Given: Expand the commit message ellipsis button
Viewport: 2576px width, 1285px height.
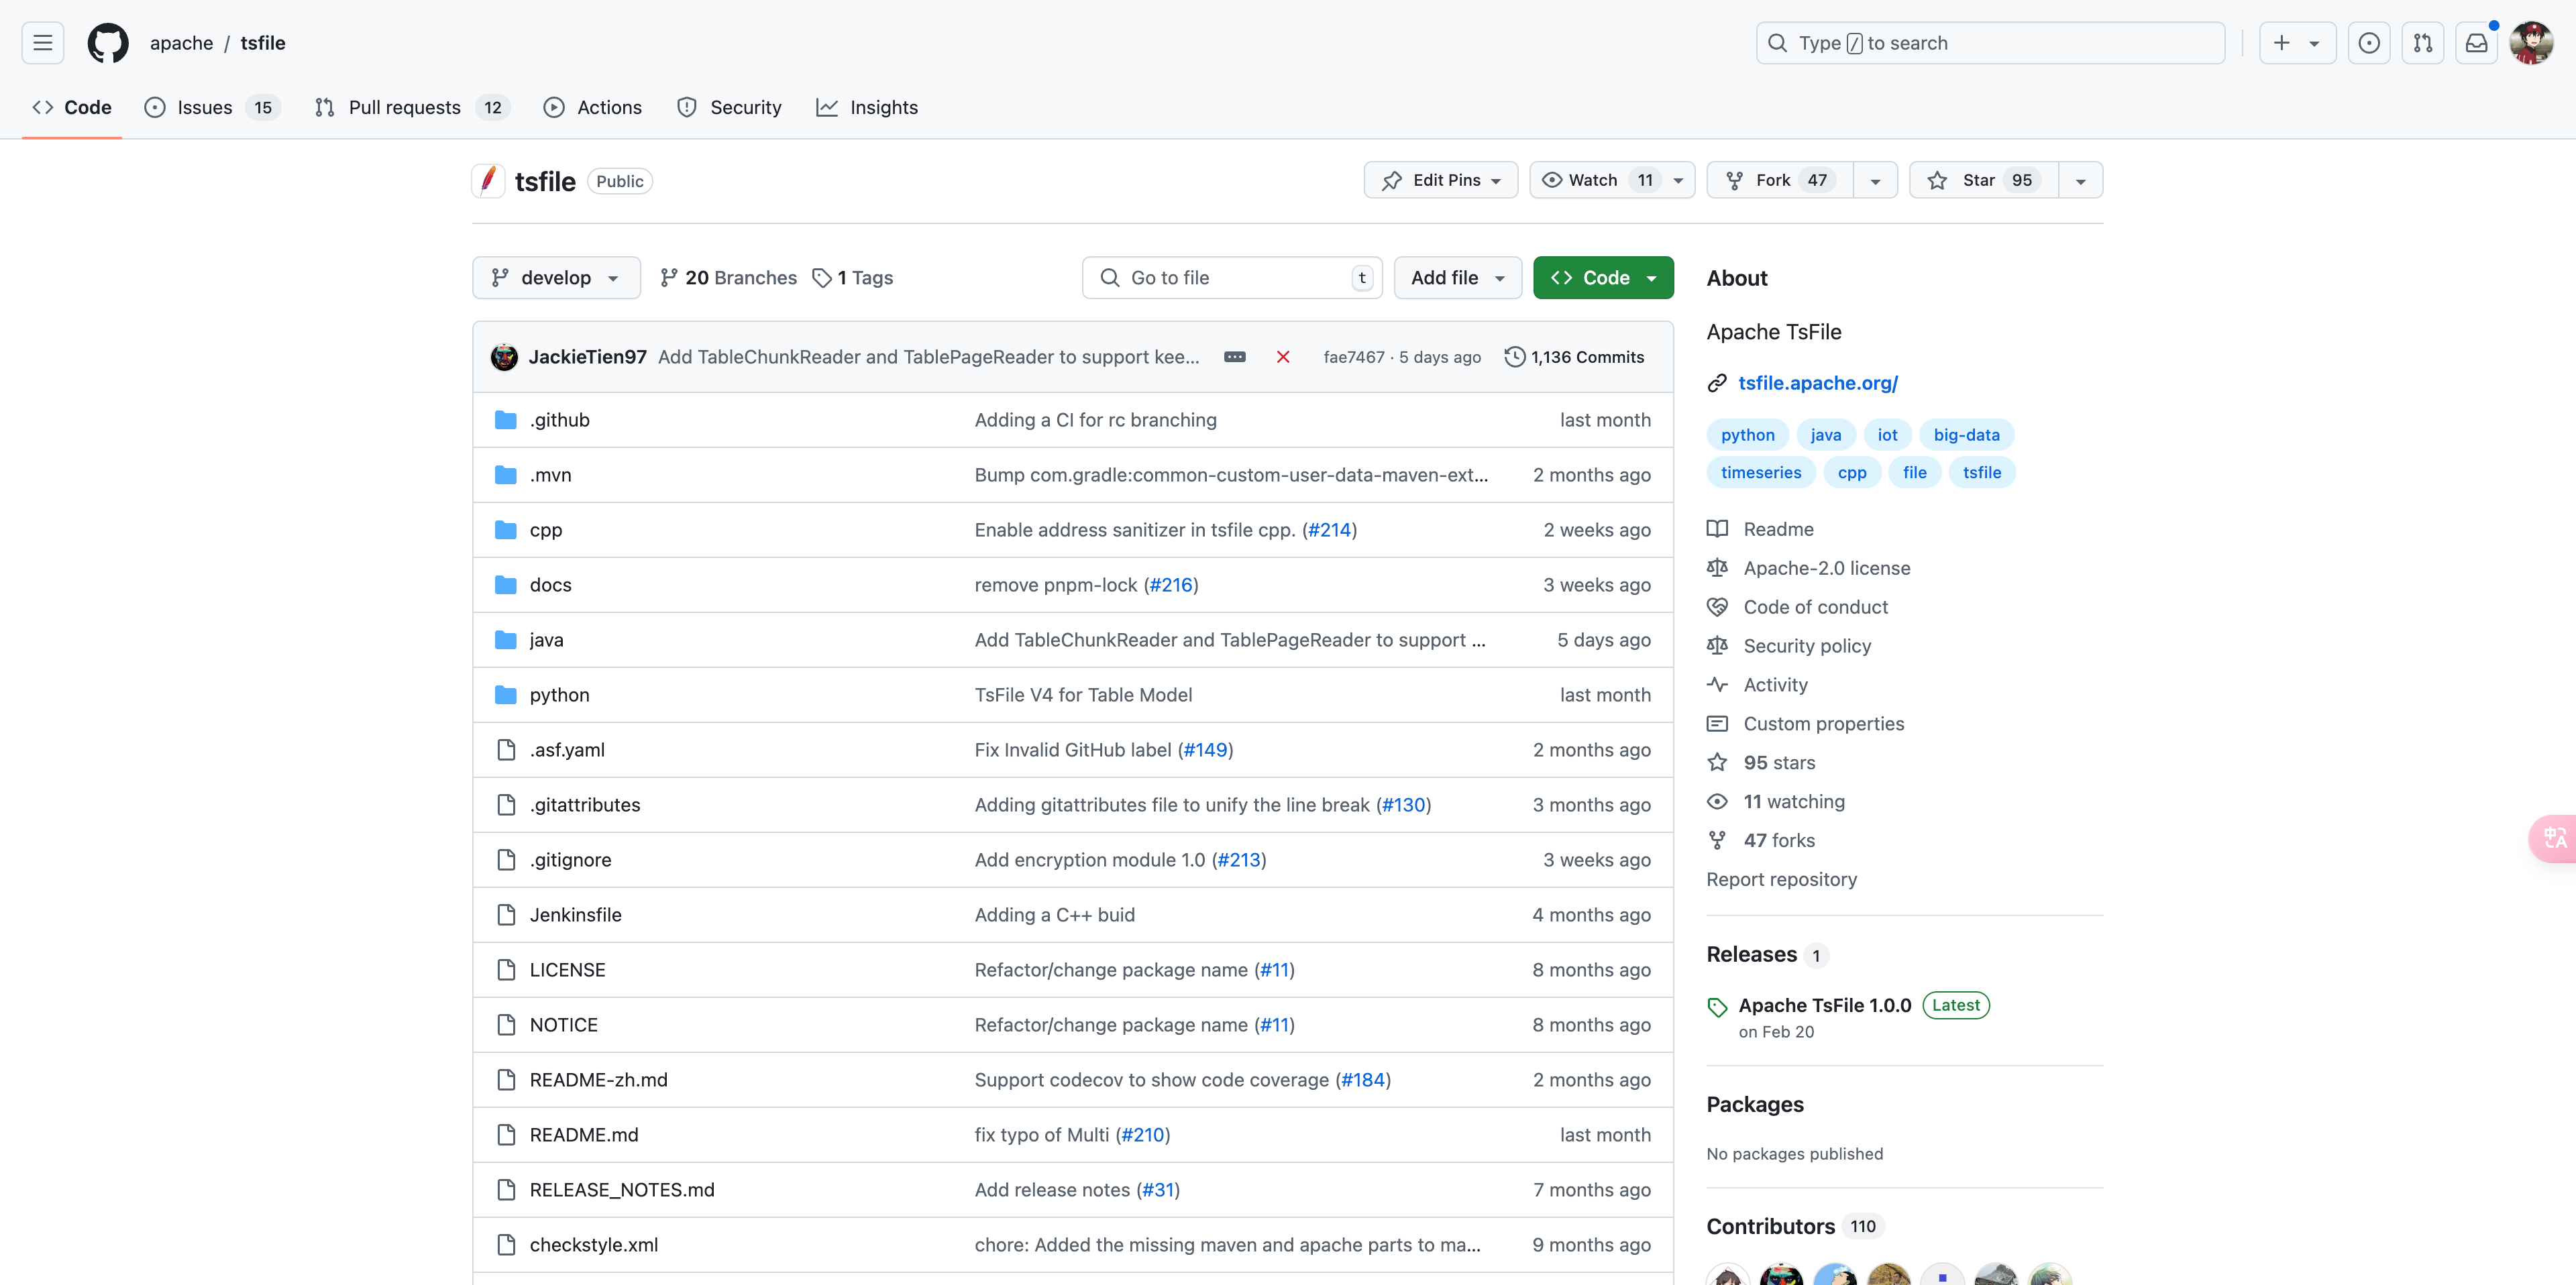Looking at the screenshot, I should 1234,357.
